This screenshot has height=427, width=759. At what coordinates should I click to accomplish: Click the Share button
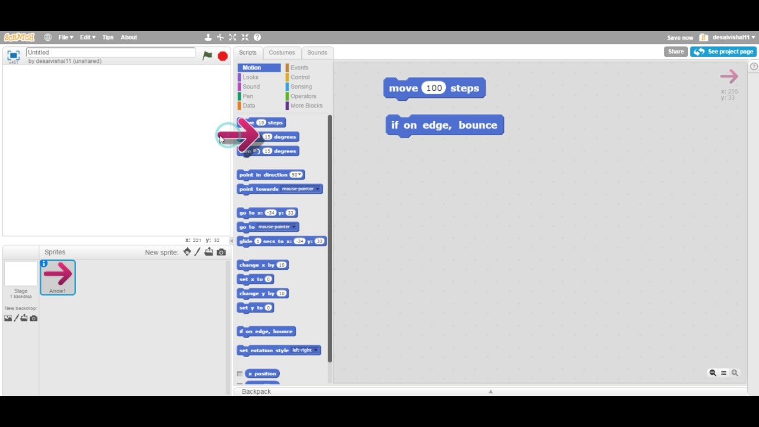pyautogui.click(x=676, y=52)
